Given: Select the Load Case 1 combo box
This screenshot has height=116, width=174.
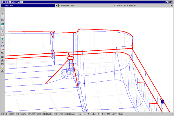Looking at the screenshot, I should click(x=29, y=6).
